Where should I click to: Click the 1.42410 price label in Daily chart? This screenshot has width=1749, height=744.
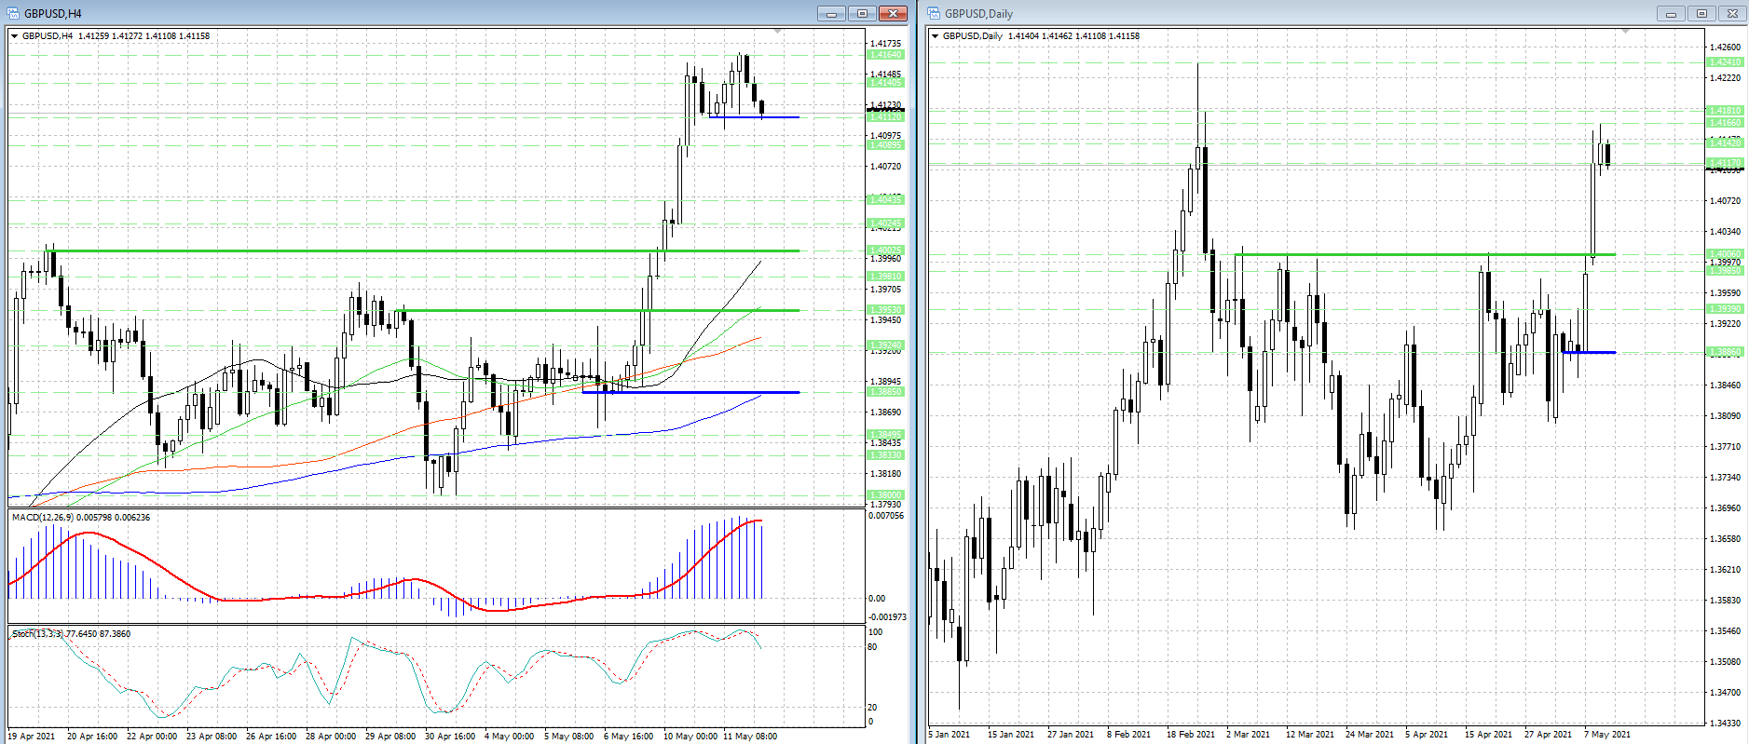point(1725,62)
